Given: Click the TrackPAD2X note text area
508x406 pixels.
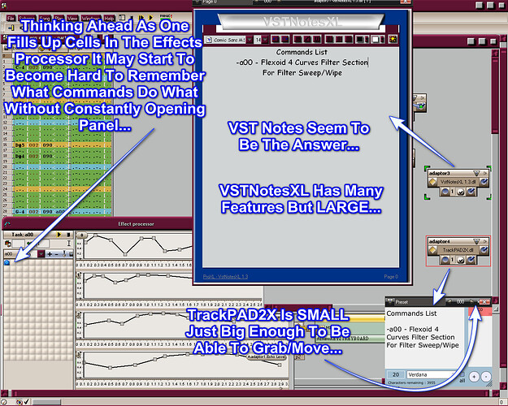Looking at the screenshot, I should click(x=425, y=338).
